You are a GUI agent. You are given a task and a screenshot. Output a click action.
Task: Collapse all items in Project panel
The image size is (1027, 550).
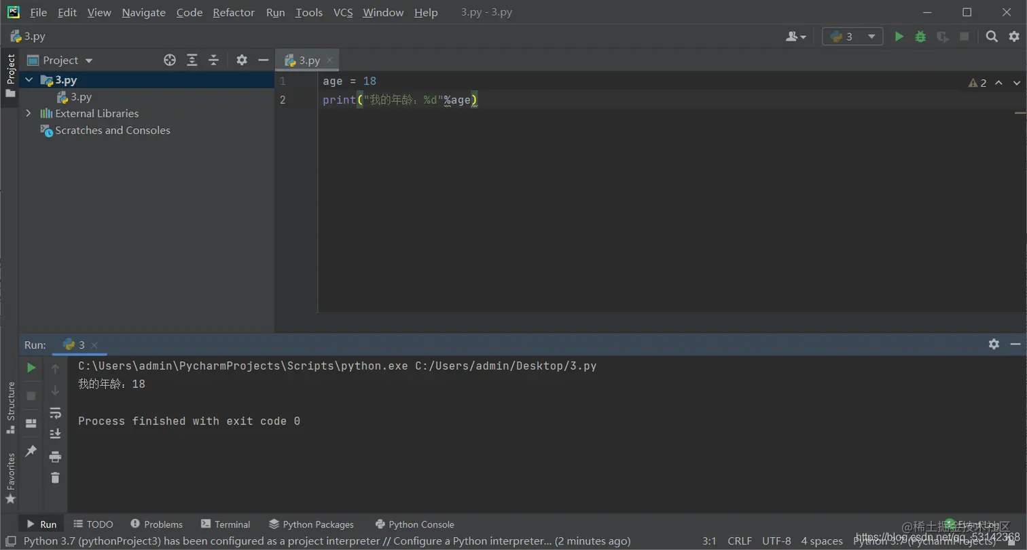pos(213,60)
